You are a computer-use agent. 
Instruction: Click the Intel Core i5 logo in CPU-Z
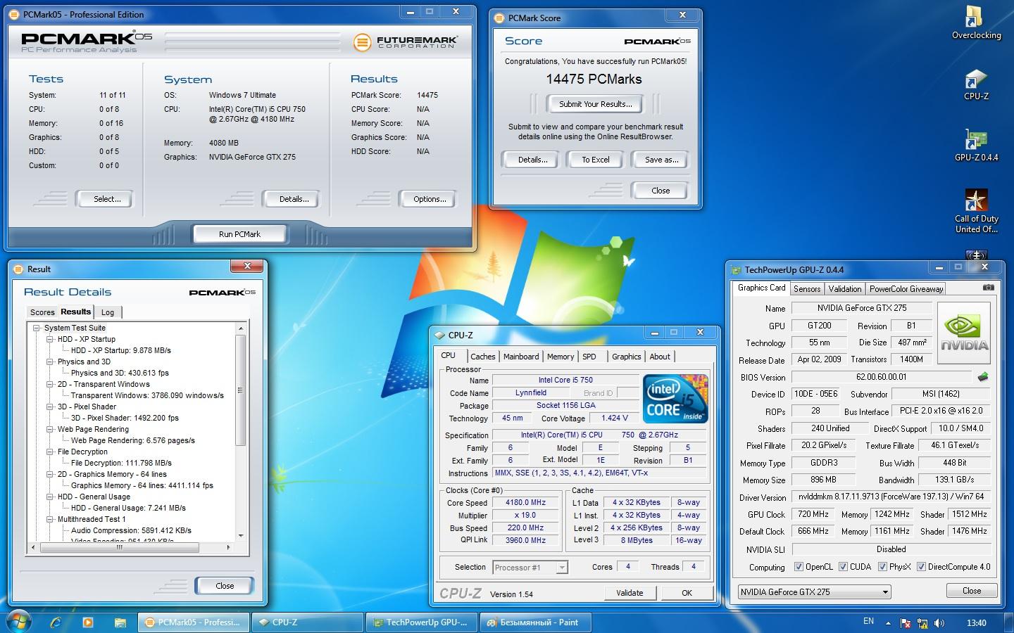[675, 399]
